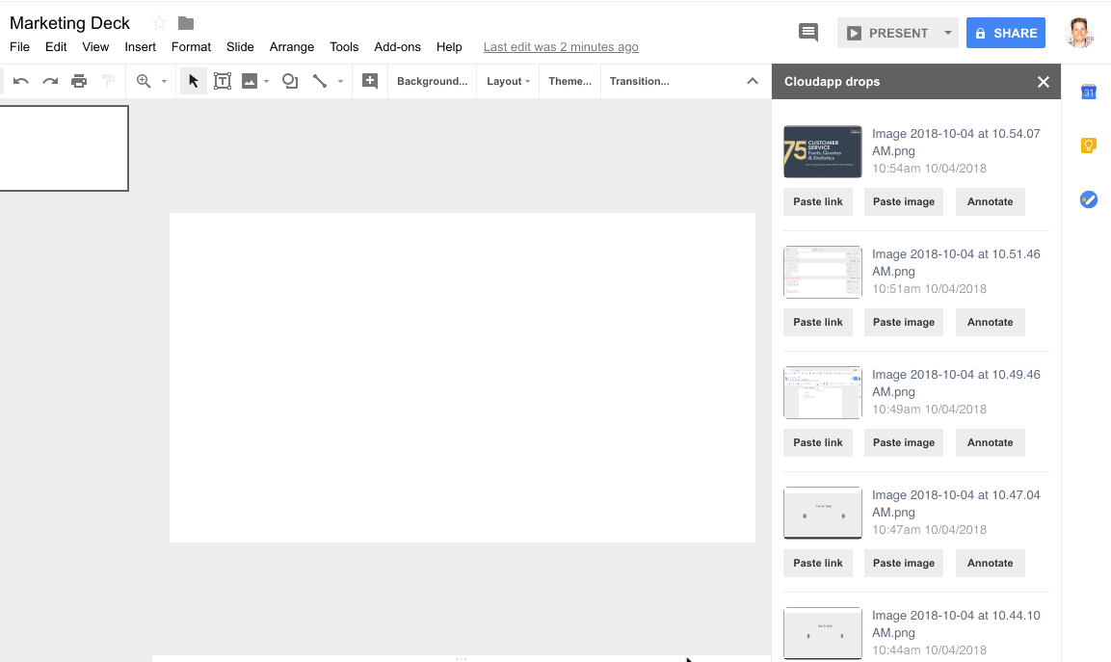Image resolution: width=1111 pixels, height=662 pixels.
Task: Close the Cloudapp drops panel
Action: coord(1043,82)
